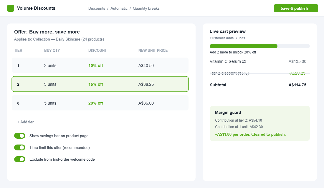The image size is (324, 188).
Task: Edit tier 1 quantity '2 units'
Action: (50, 66)
